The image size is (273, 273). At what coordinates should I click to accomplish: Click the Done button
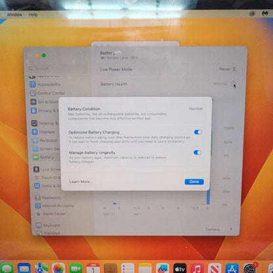pyautogui.click(x=194, y=182)
